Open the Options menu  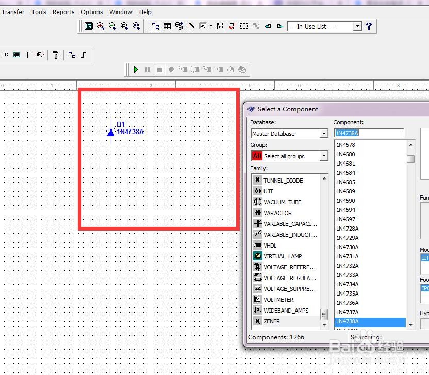(x=92, y=12)
